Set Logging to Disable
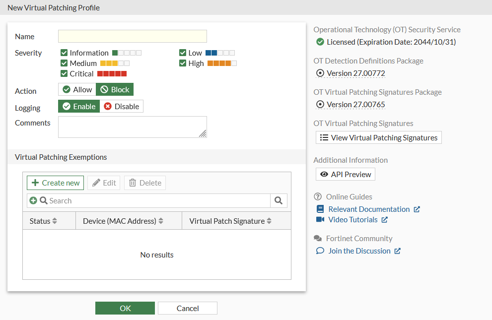The image size is (492, 320). click(x=122, y=106)
